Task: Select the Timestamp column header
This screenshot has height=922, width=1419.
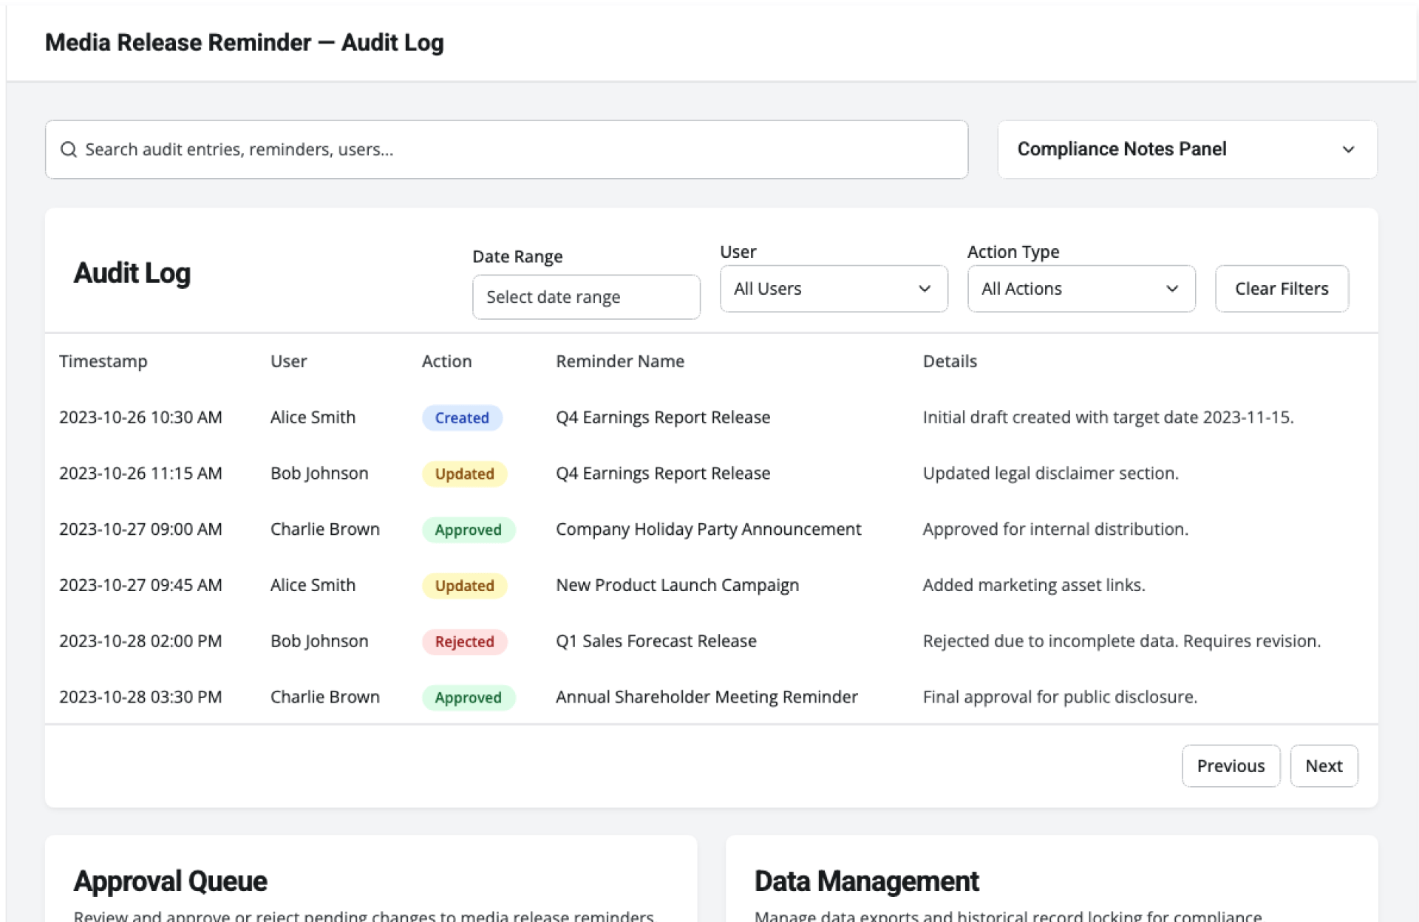Action: [x=103, y=361]
